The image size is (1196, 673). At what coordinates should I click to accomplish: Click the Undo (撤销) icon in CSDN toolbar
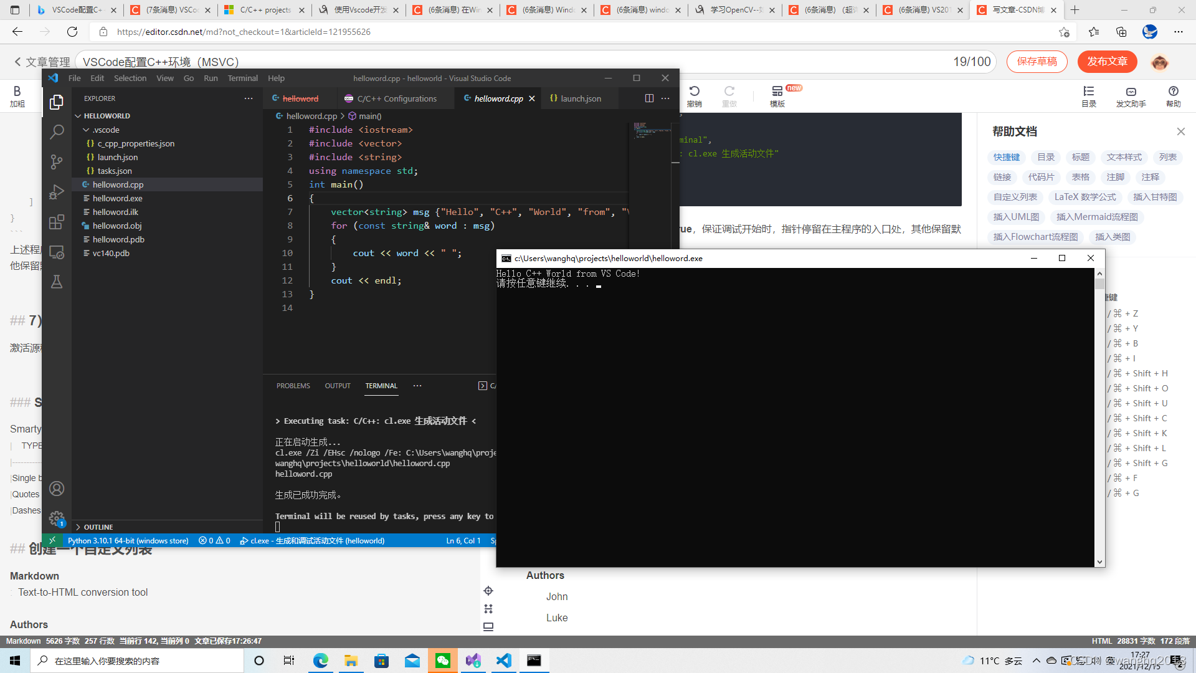pos(695,96)
